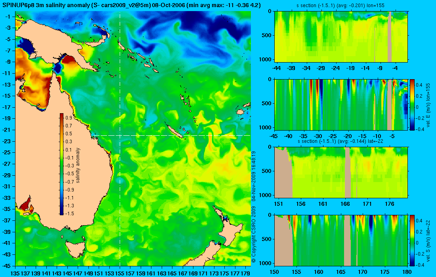The width and height of the screenshot is (436, 277).
Task: Click the "155" longitude tick below the main map
Action: (120, 273)
